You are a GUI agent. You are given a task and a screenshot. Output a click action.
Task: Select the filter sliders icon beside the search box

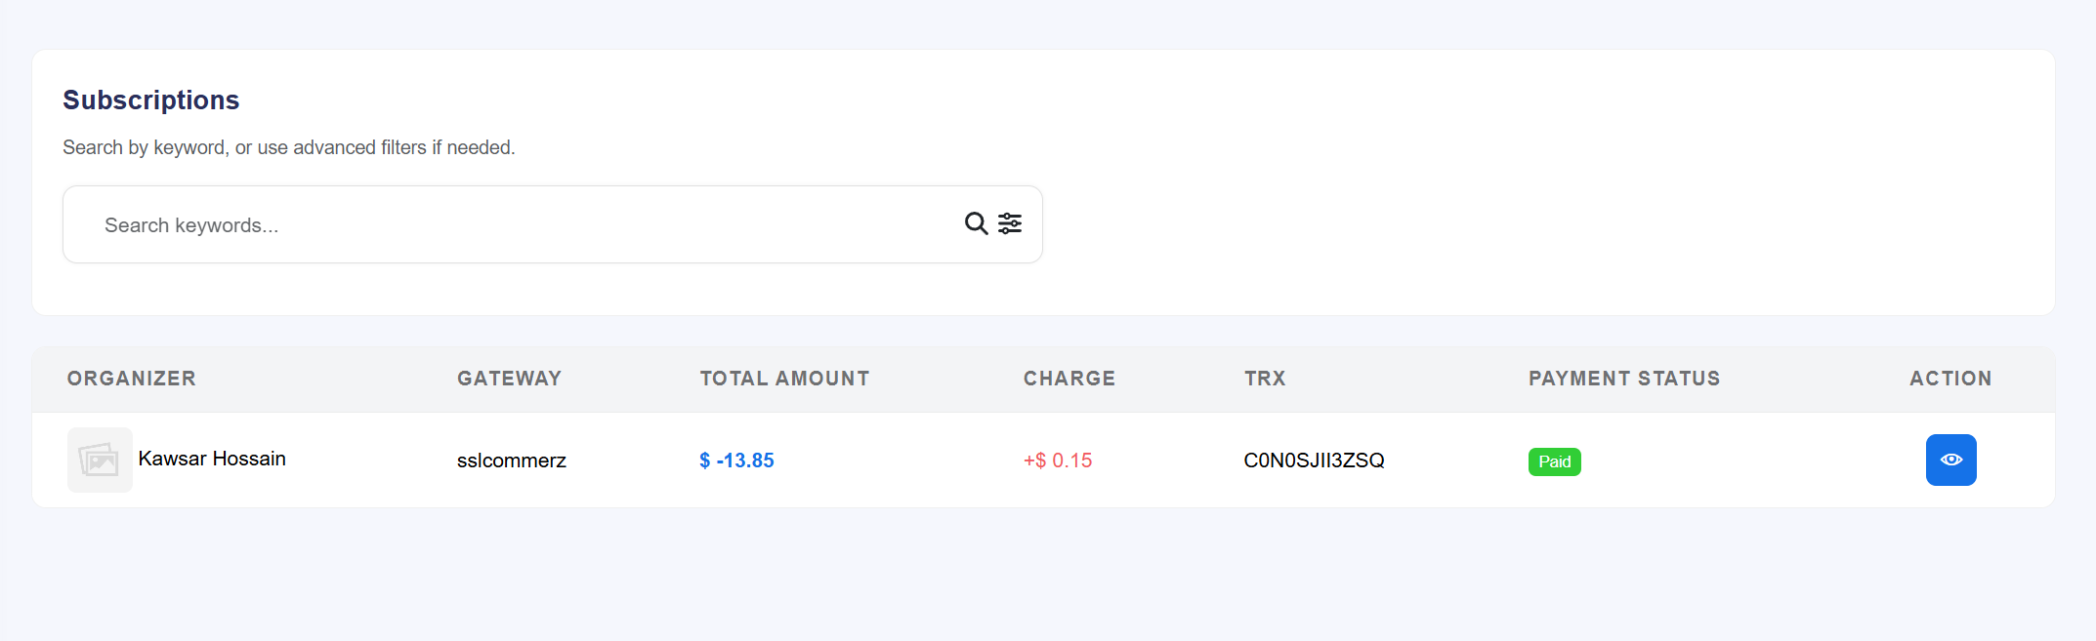pos(1010,223)
